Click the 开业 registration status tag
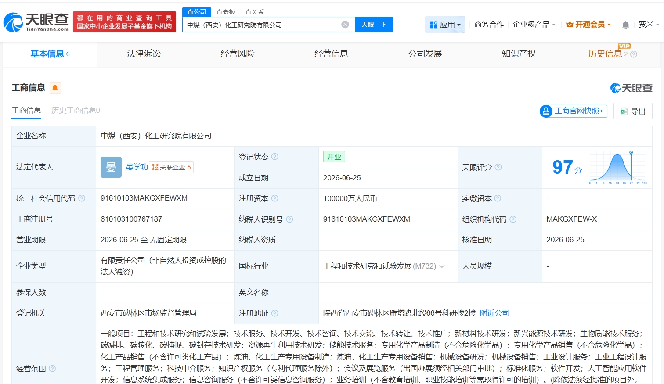 [334, 157]
